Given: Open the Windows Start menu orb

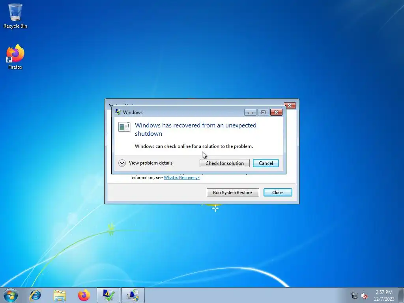Looking at the screenshot, I should tap(11, 295).
